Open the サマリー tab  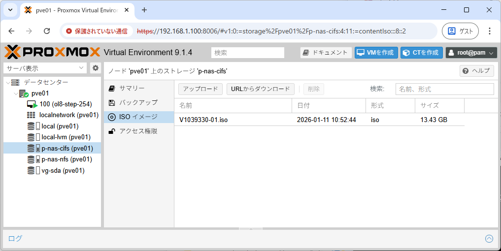[139, 89]
